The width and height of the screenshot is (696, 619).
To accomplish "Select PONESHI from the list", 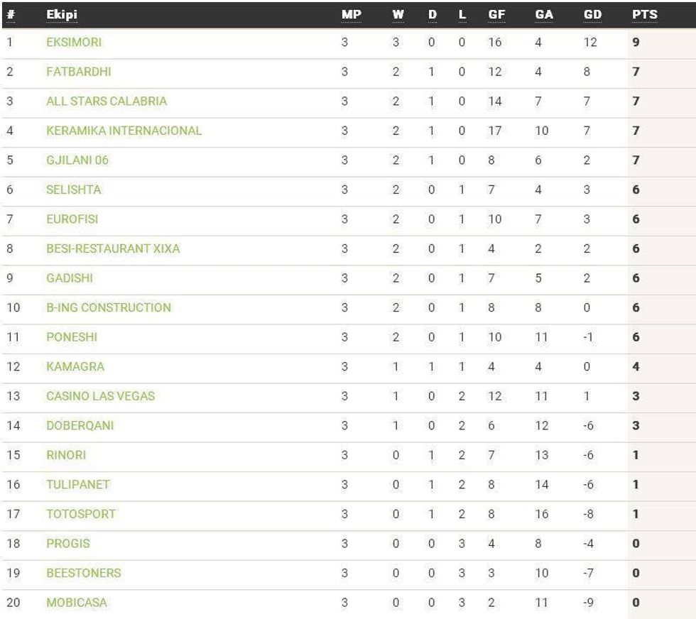I will (70, 336).
